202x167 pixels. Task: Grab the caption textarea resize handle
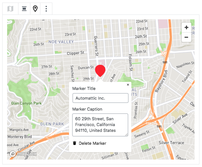point(127,135)
